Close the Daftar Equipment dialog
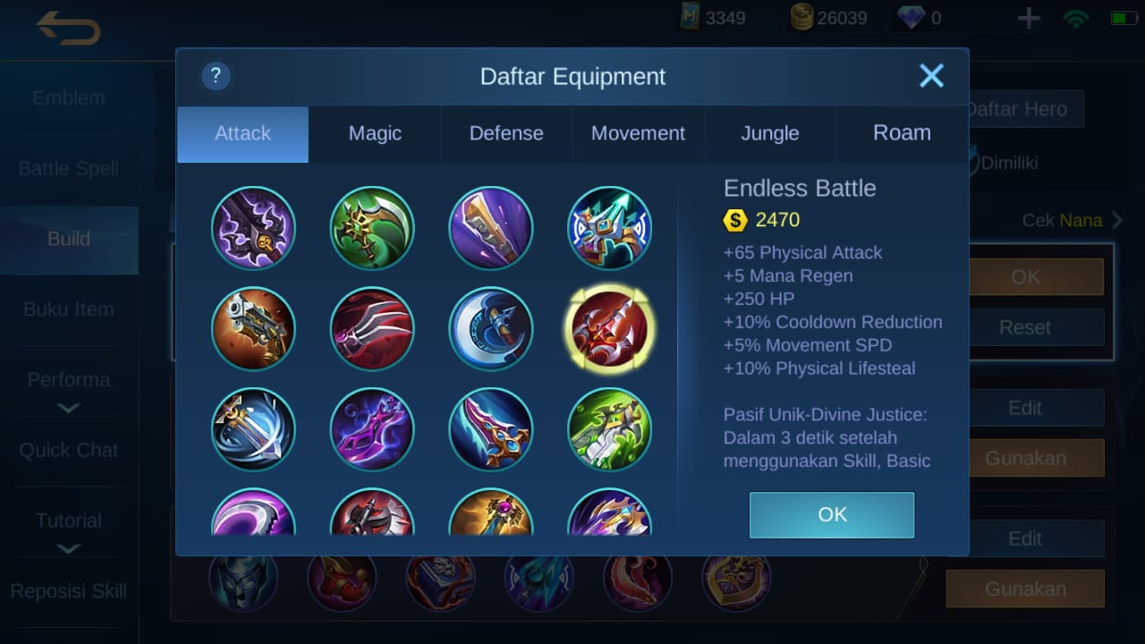The height and width of the screenshot is (644, 1145). tap(931, 76)
